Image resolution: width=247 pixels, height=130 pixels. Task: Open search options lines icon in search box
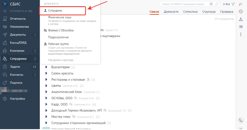(211, 4)
